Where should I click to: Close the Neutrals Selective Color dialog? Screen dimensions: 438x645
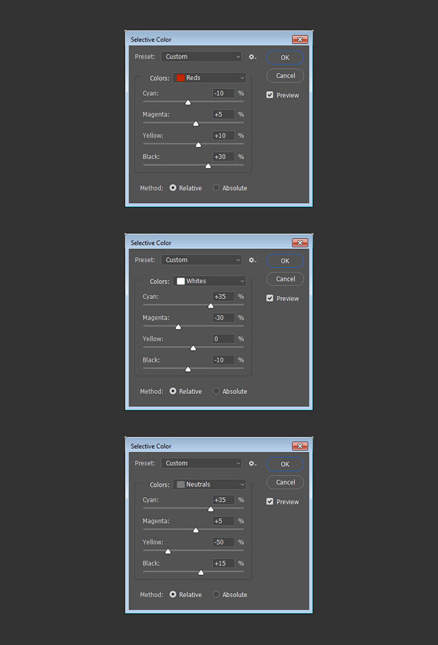point(300,446)
